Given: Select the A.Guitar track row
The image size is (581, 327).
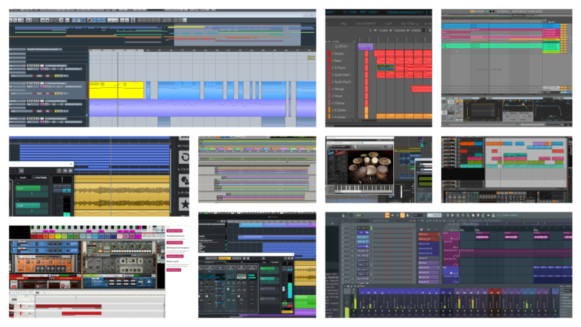Looking at the screenshot, I should 341,117.
